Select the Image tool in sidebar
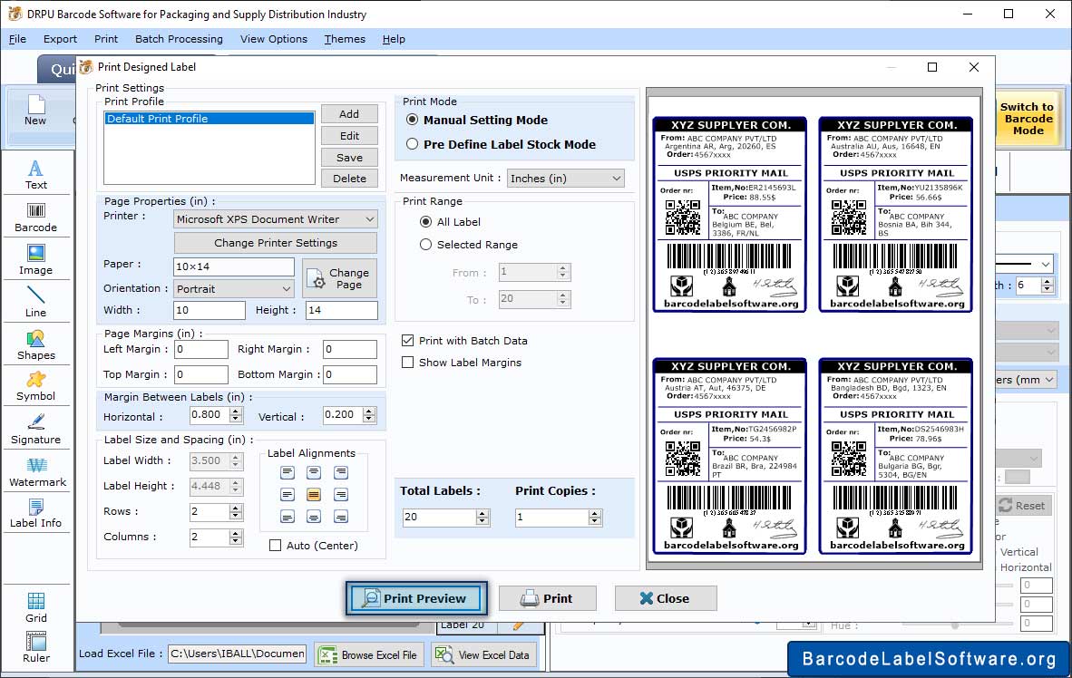This screenshot has height=678, width=1072. [x=35, y=260]
